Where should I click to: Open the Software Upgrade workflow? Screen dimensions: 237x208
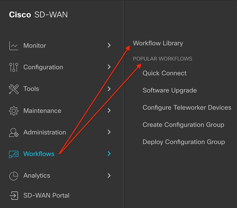(x=170, y=90)
